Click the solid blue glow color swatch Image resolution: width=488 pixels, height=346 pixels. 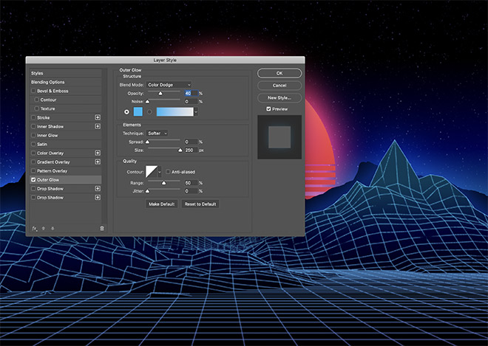(138, 112)
